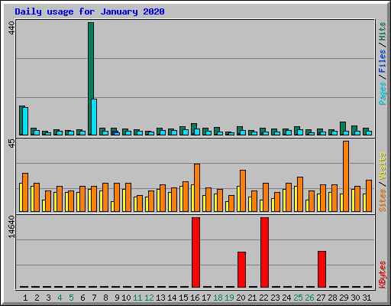Click the '14640' KBytes axis label
391x306 pixels.
tap(11, 227)
